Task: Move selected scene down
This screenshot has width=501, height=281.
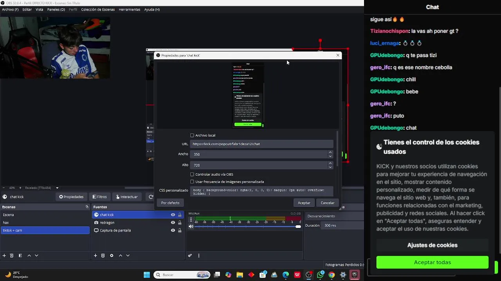Action: point(36,256)
